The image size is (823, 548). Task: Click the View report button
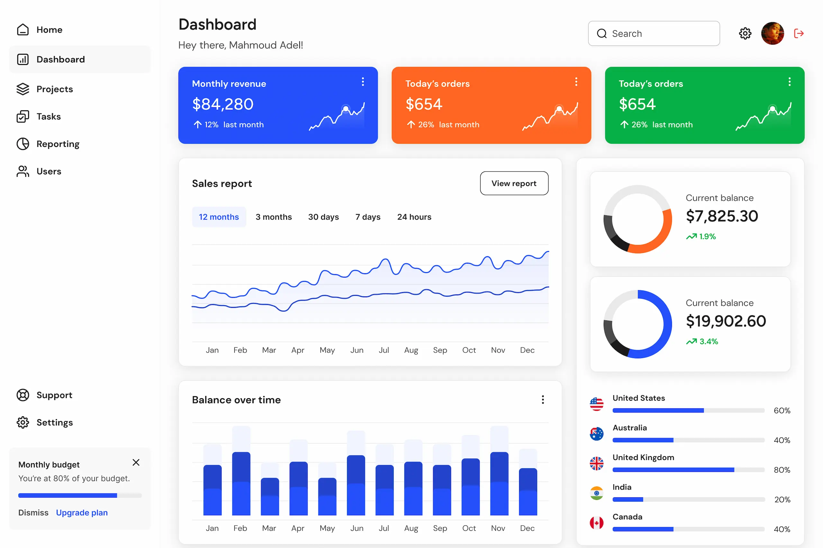tap(514, 183)
